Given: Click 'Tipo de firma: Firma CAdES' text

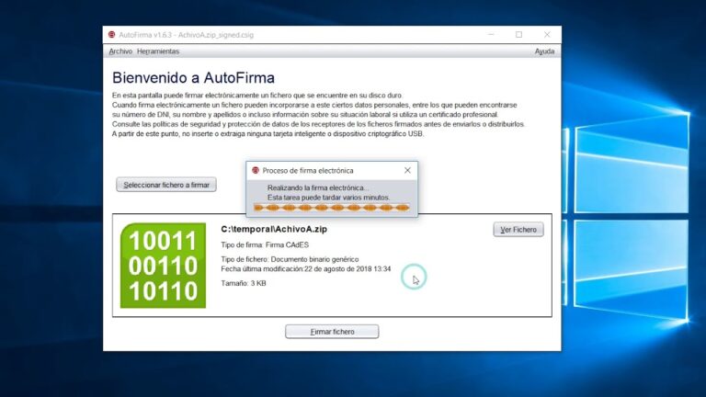Looking at the screenshot, I should click(x=265, y=244).
